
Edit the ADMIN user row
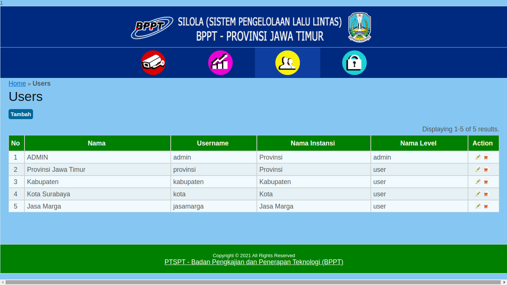[478, 157]
